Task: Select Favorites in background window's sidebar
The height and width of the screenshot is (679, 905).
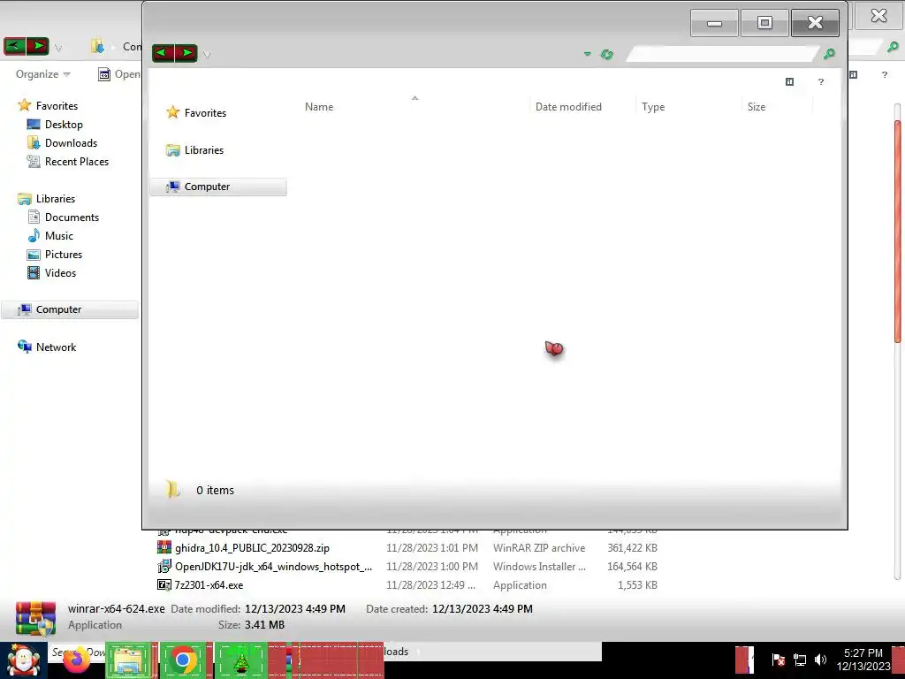Action: coord(48,106)
